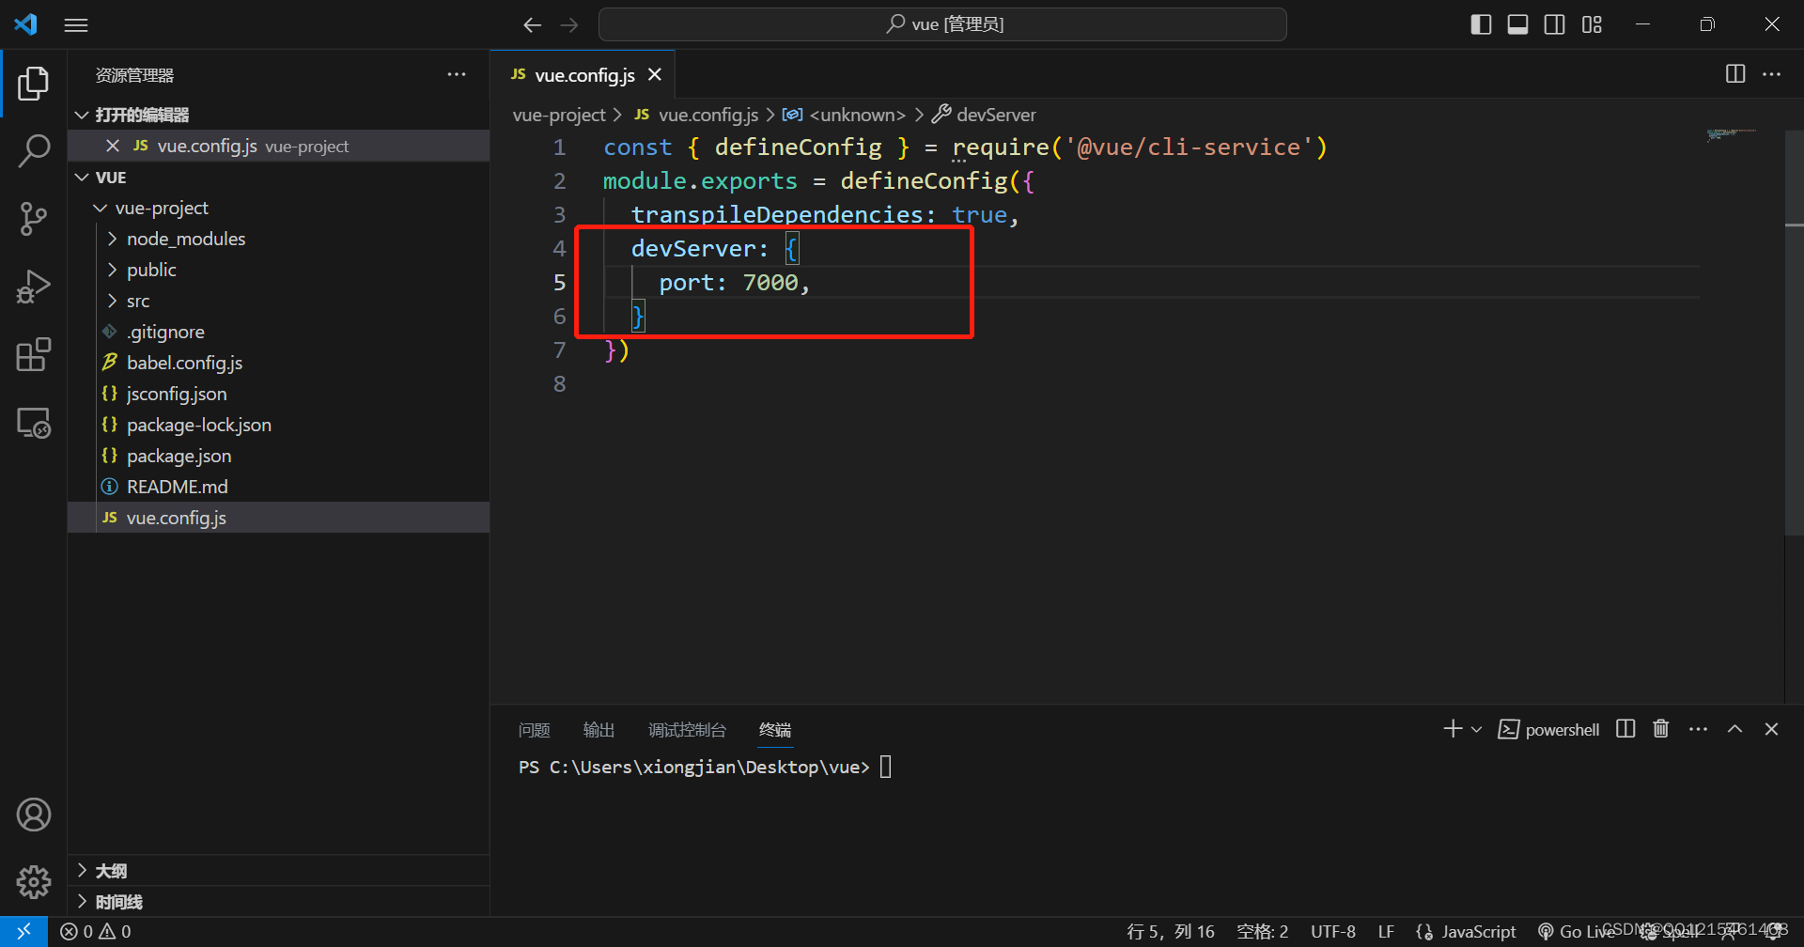Close the vue.config.js editor tab

click(x=655, y=74)
